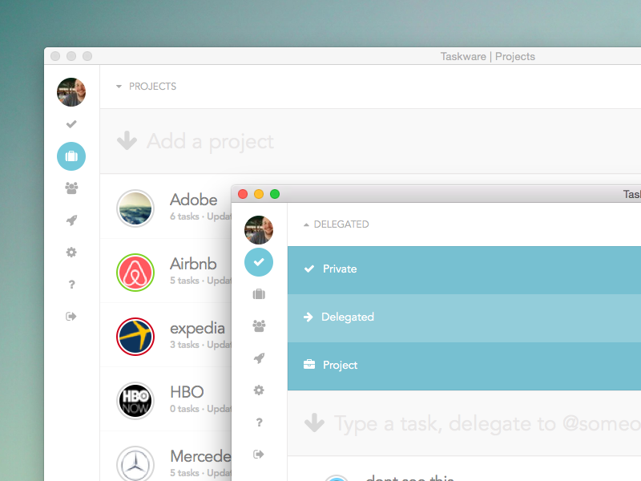
Task: Minimize front window with yellow button
Action: [259, 194]
